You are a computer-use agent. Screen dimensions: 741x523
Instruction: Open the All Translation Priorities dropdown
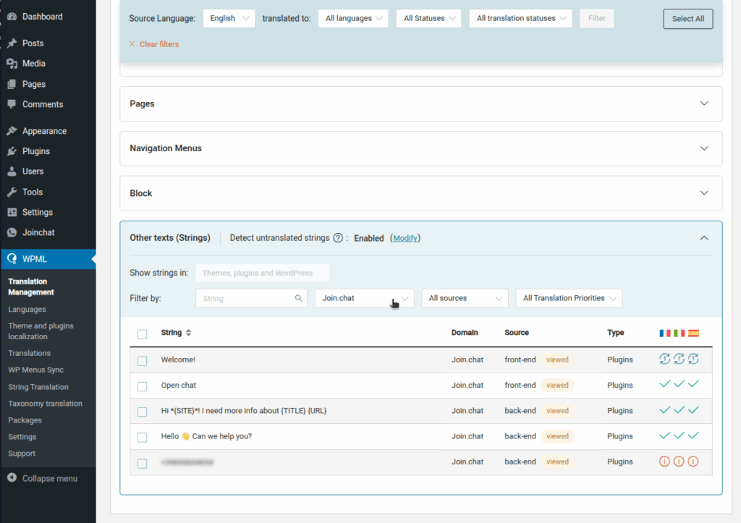(568, 298)
